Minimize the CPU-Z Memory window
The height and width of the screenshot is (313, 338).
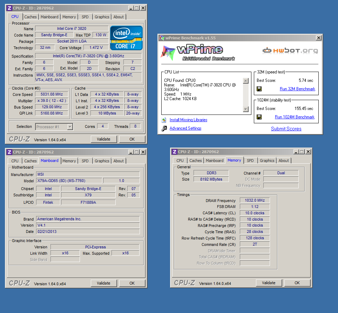click(x=296, y=152)
